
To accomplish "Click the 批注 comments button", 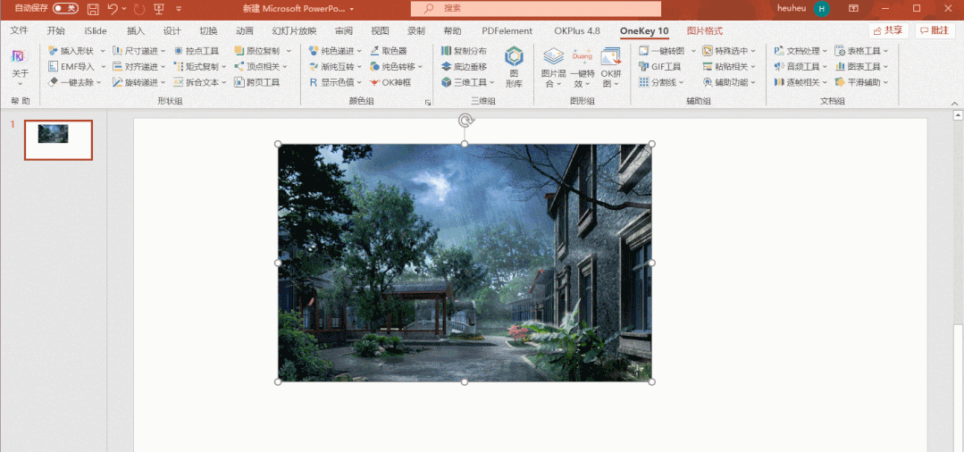I will 935,30.
